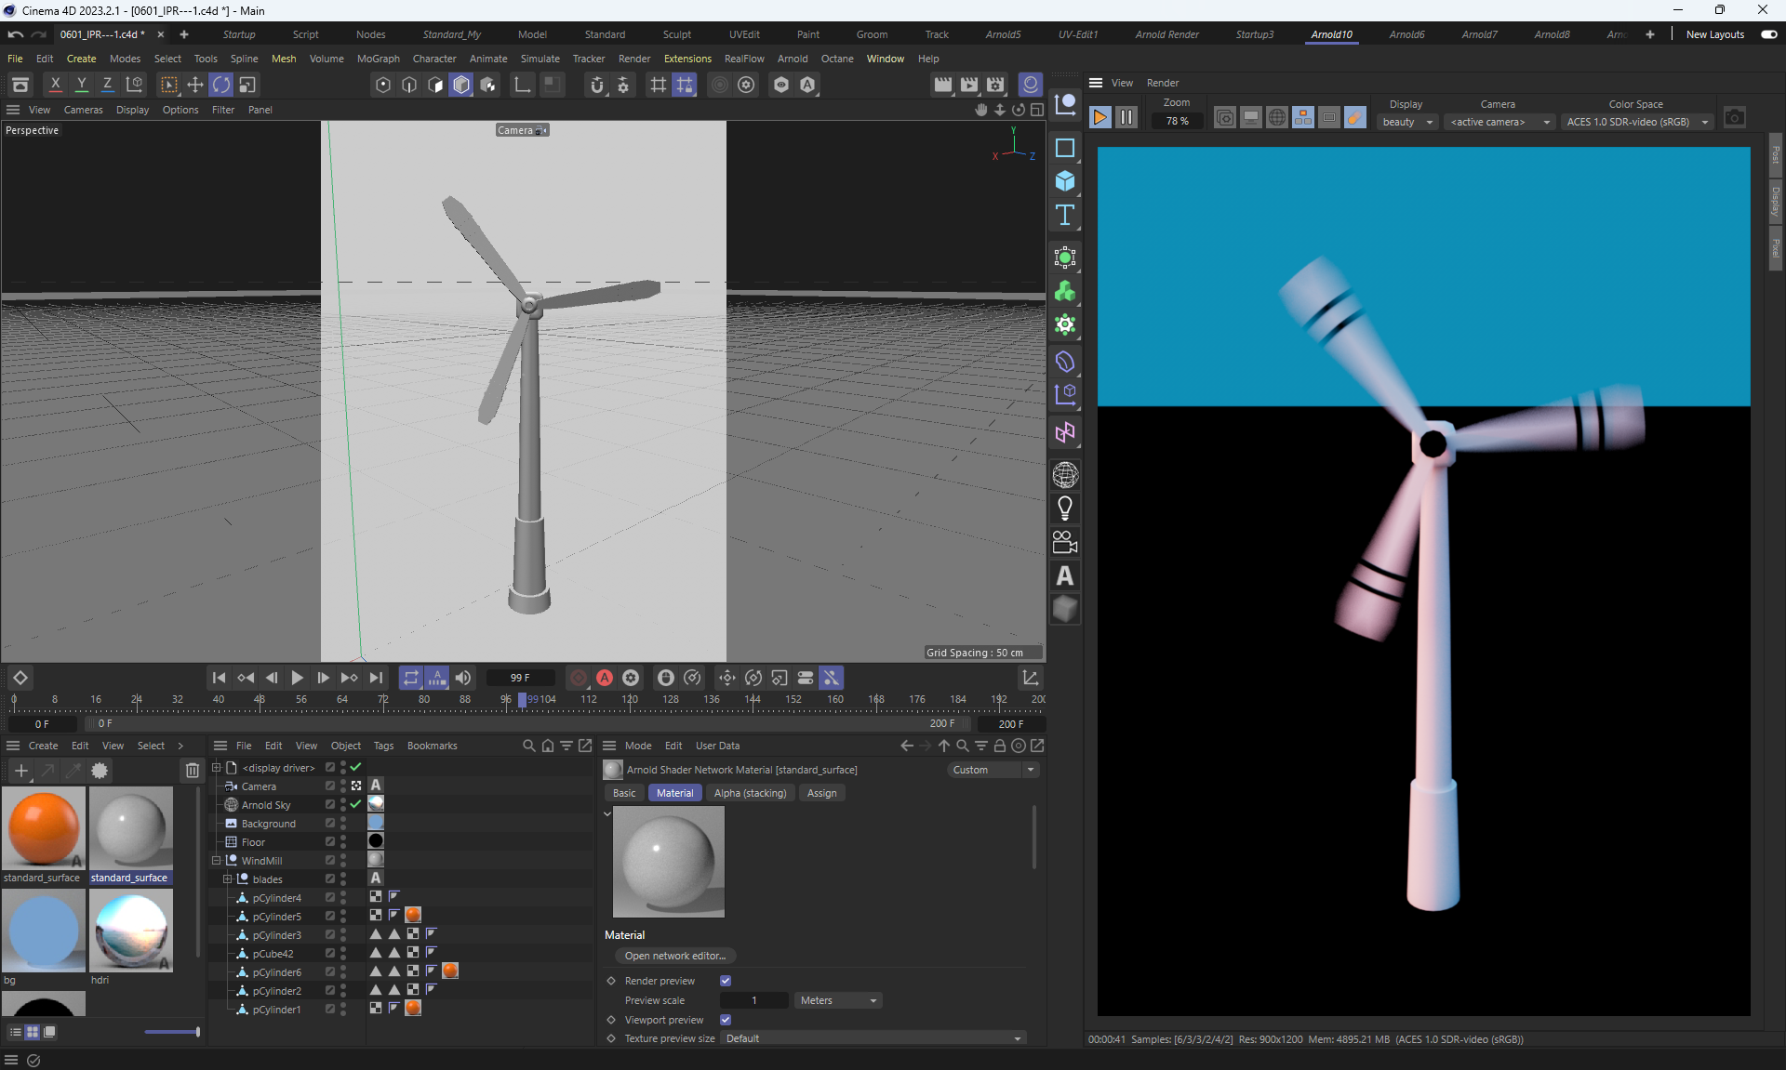
Task: Disable the Viewport preview checkbox
Action: (726, 1020)
